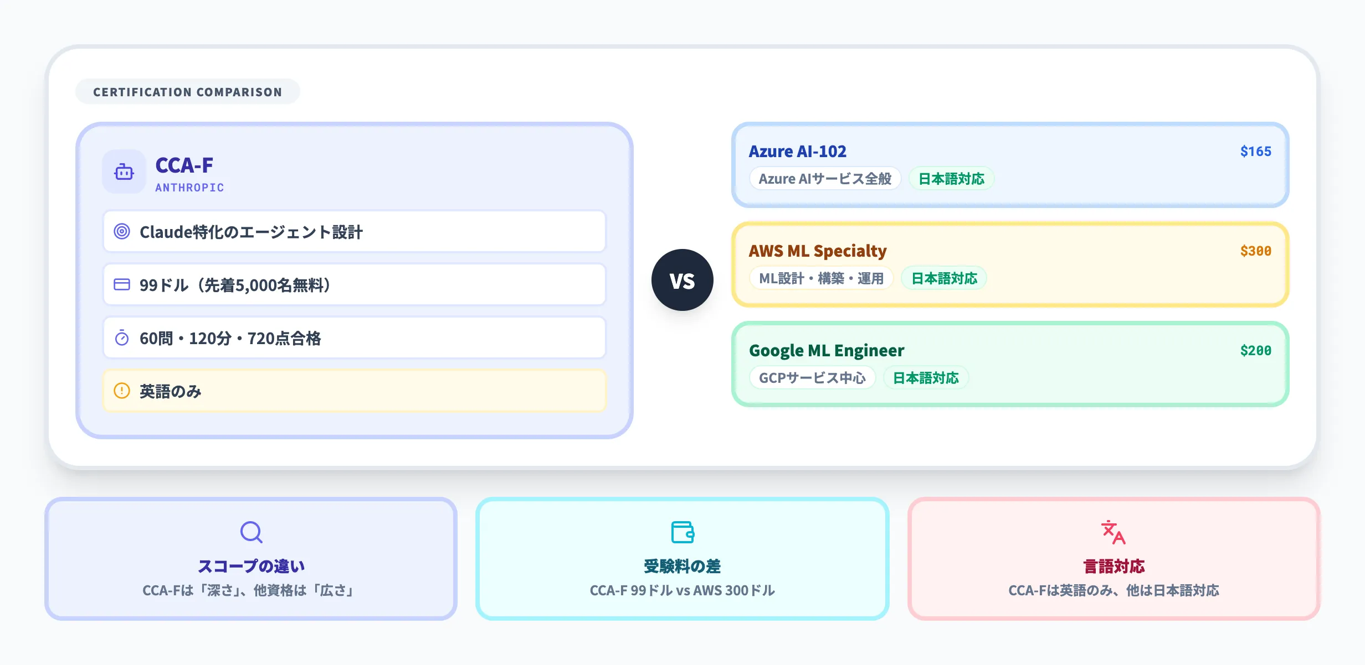The width and height of the screenshot is (1365, 665).
Task: Open the AWS ML Specialty card title
Action: (x=818, y=251)
